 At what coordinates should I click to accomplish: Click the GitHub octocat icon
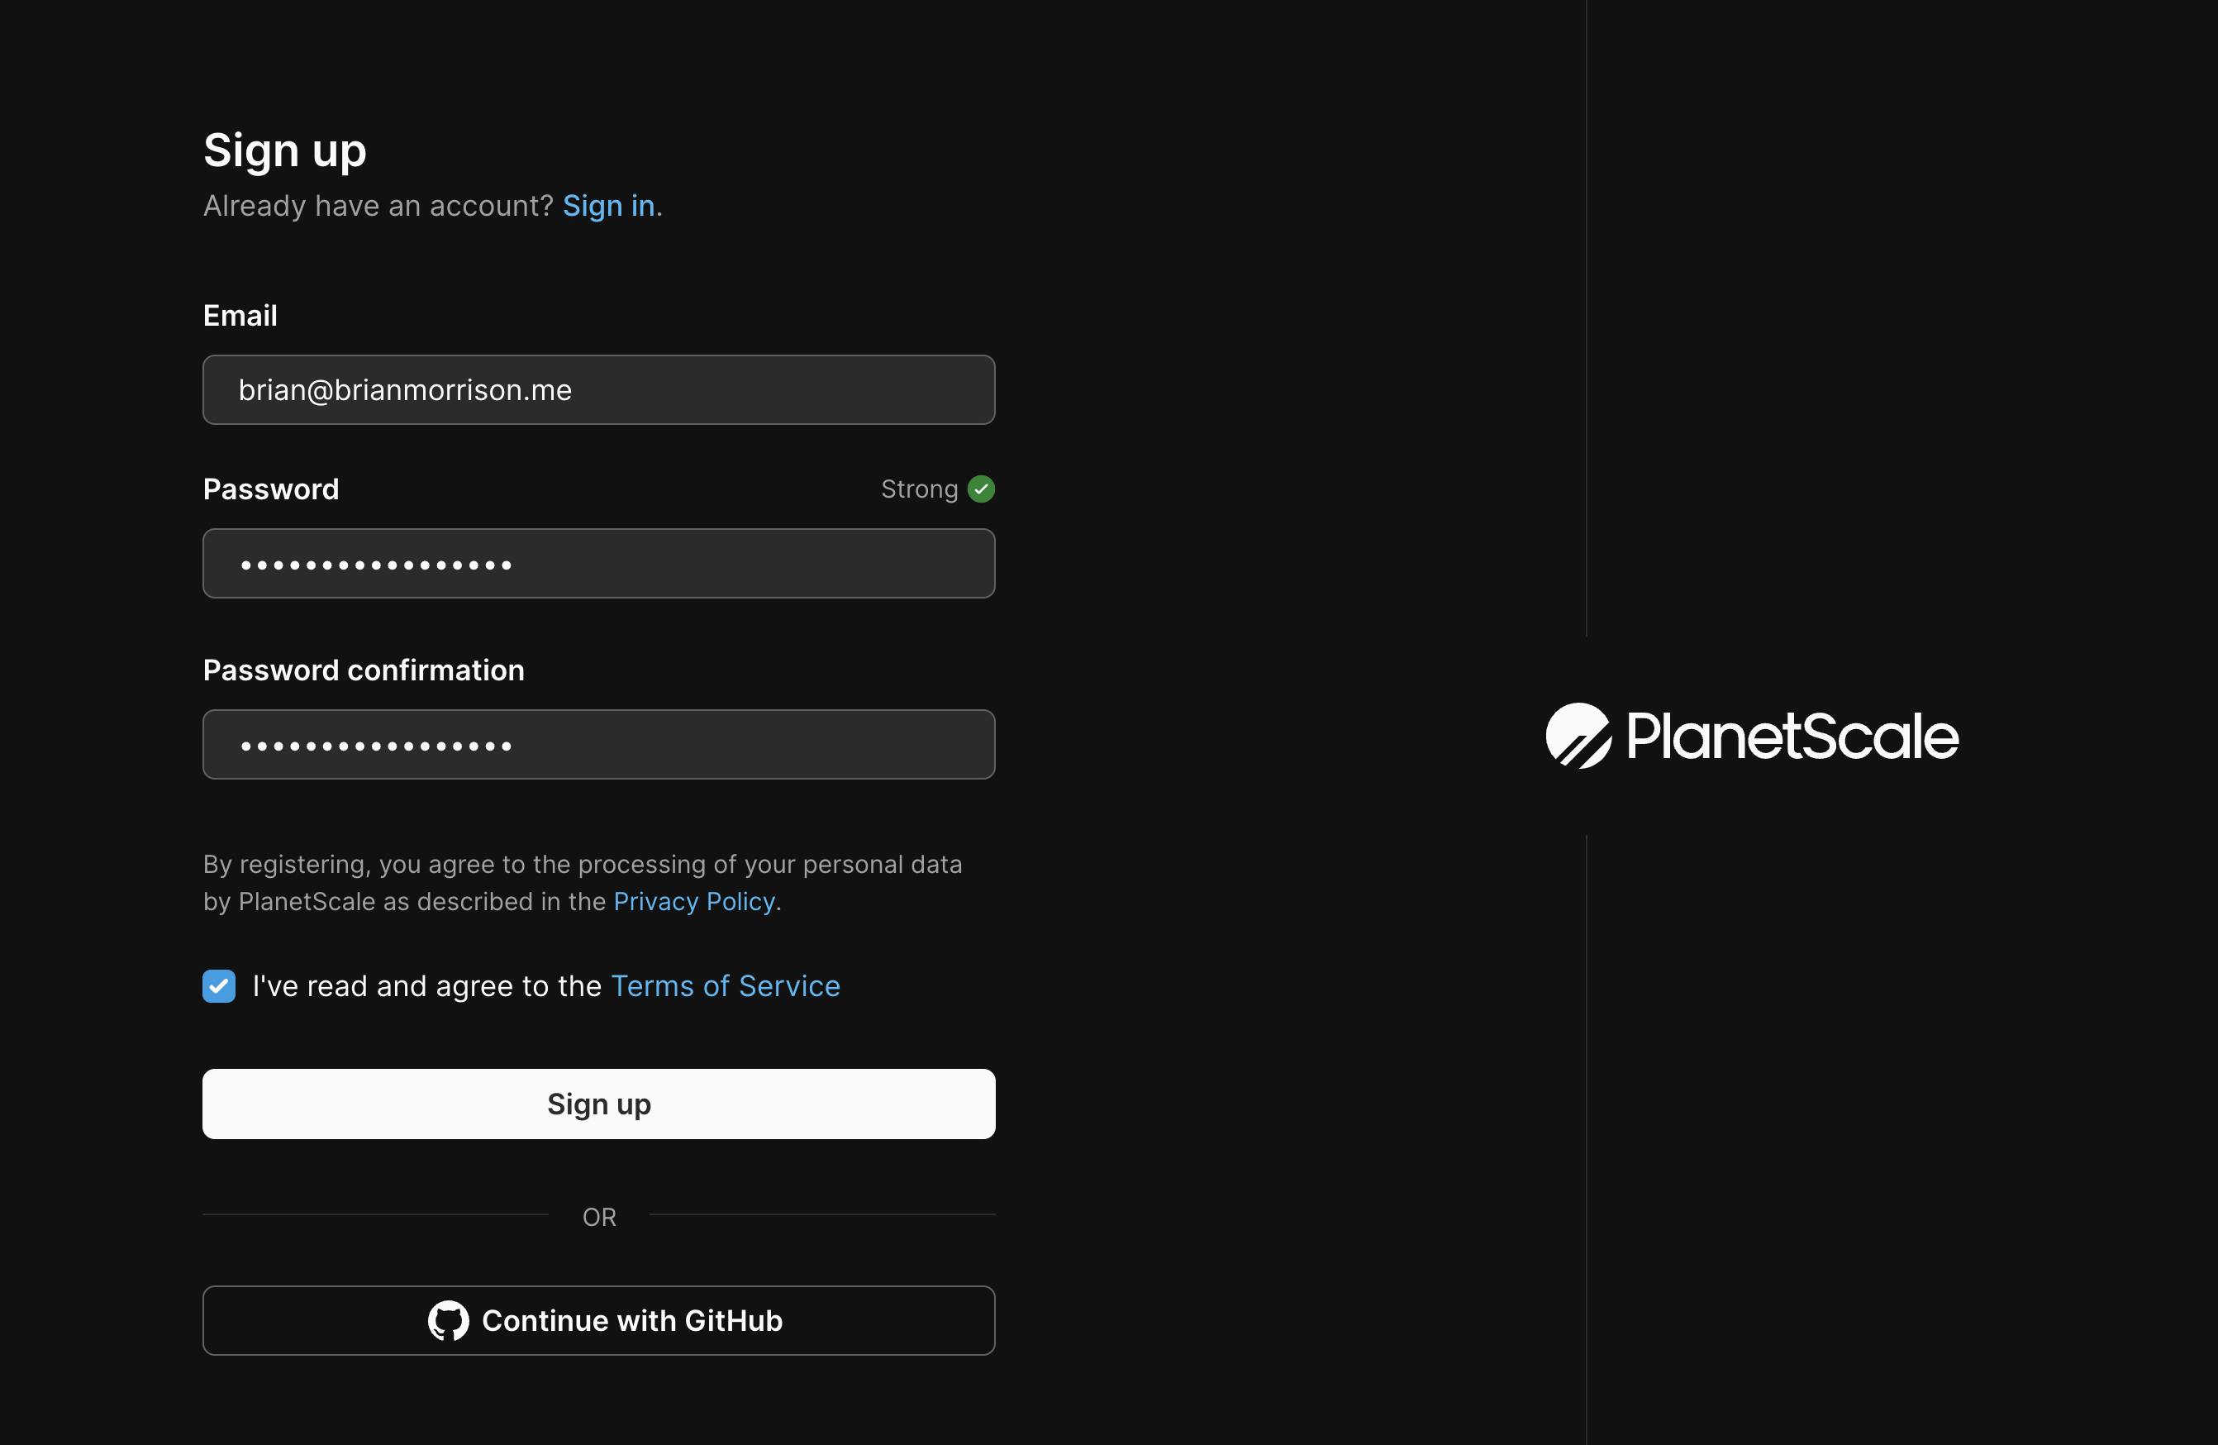[x=448, y=1320]
